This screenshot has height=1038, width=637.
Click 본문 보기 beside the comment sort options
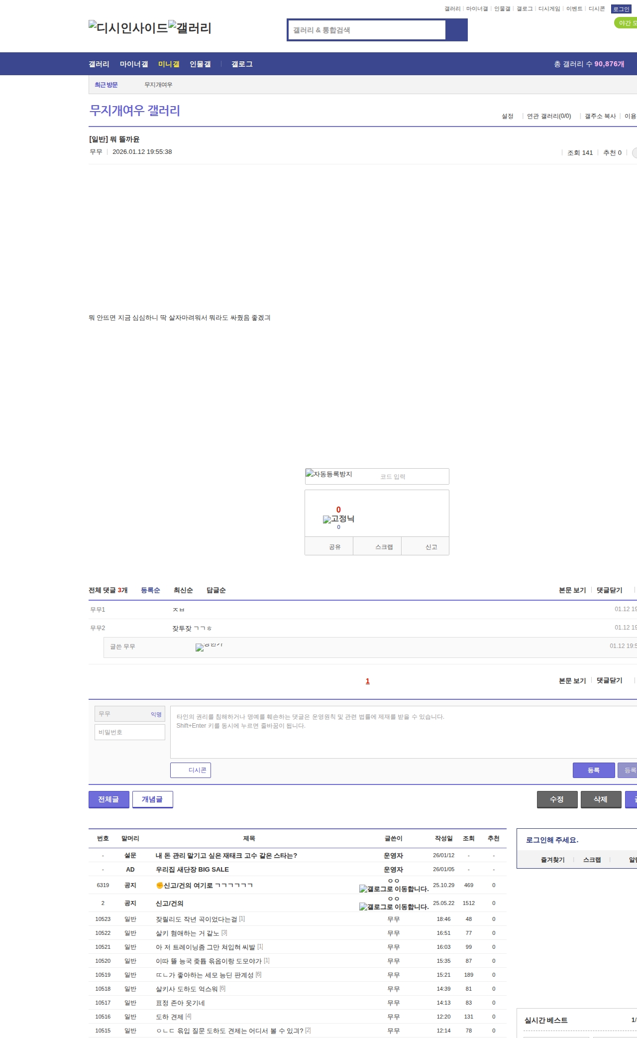pyautogui.click(x=572, y=590)
